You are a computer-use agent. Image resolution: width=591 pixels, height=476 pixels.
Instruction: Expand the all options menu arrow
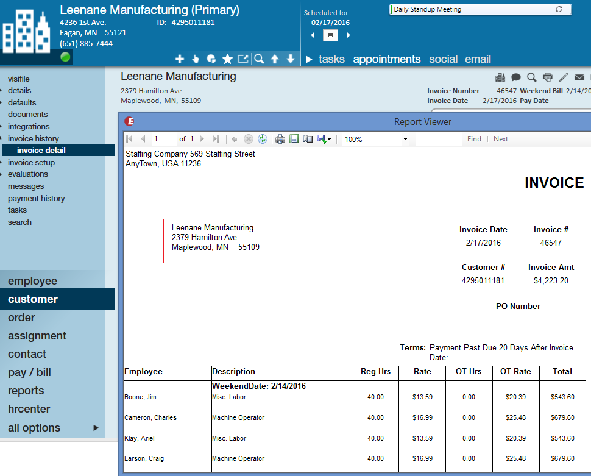[x=96, y=428]
